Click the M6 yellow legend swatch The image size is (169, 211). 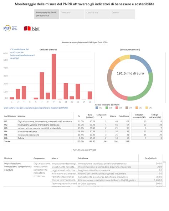tap(147, 108)
